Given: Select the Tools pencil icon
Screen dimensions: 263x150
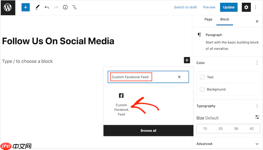Looking at the screenshot, I should tap(38, 7).
